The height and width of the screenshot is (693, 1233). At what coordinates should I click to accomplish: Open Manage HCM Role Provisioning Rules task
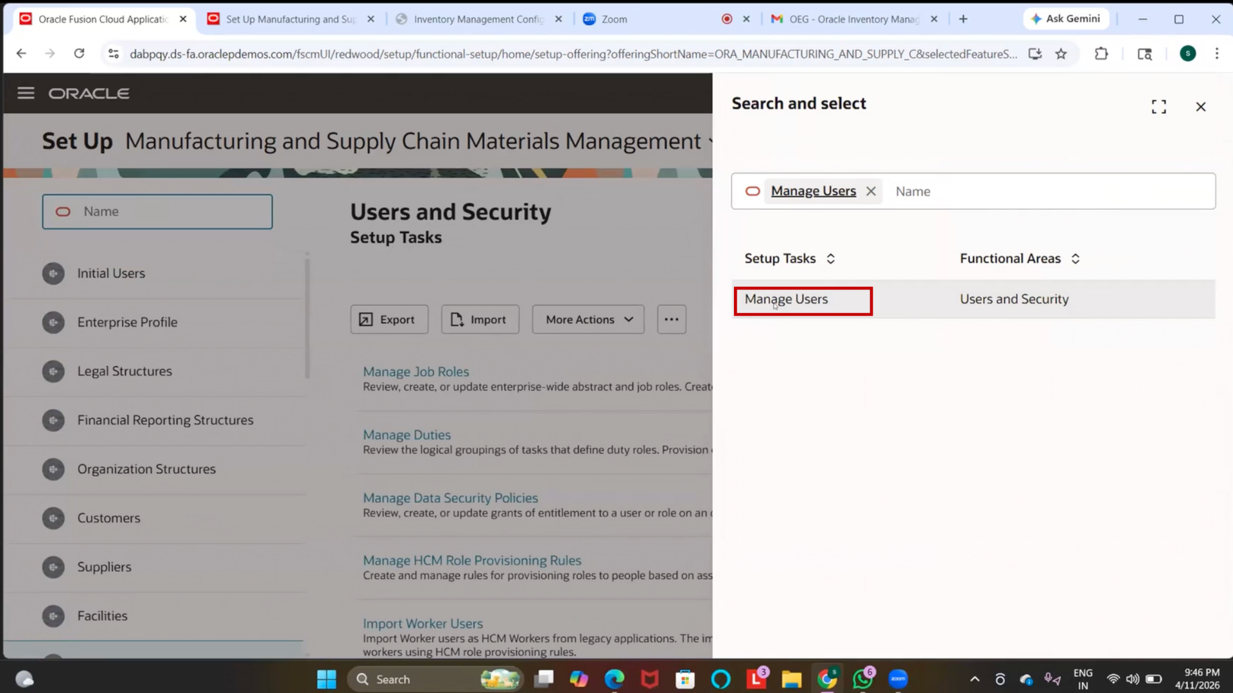[x=472, y=560]
